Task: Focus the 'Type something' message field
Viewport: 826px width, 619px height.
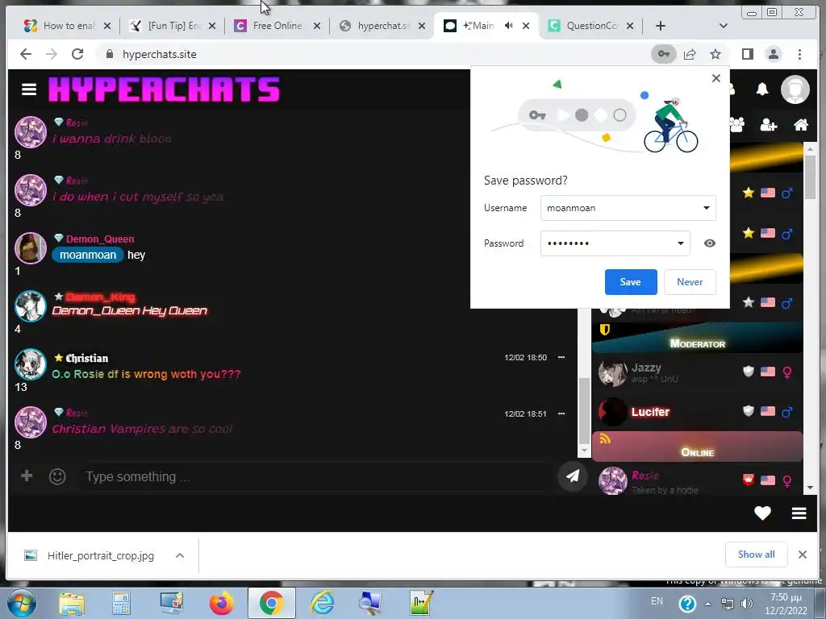Action: pyautogui.click(x=315, y=477)
